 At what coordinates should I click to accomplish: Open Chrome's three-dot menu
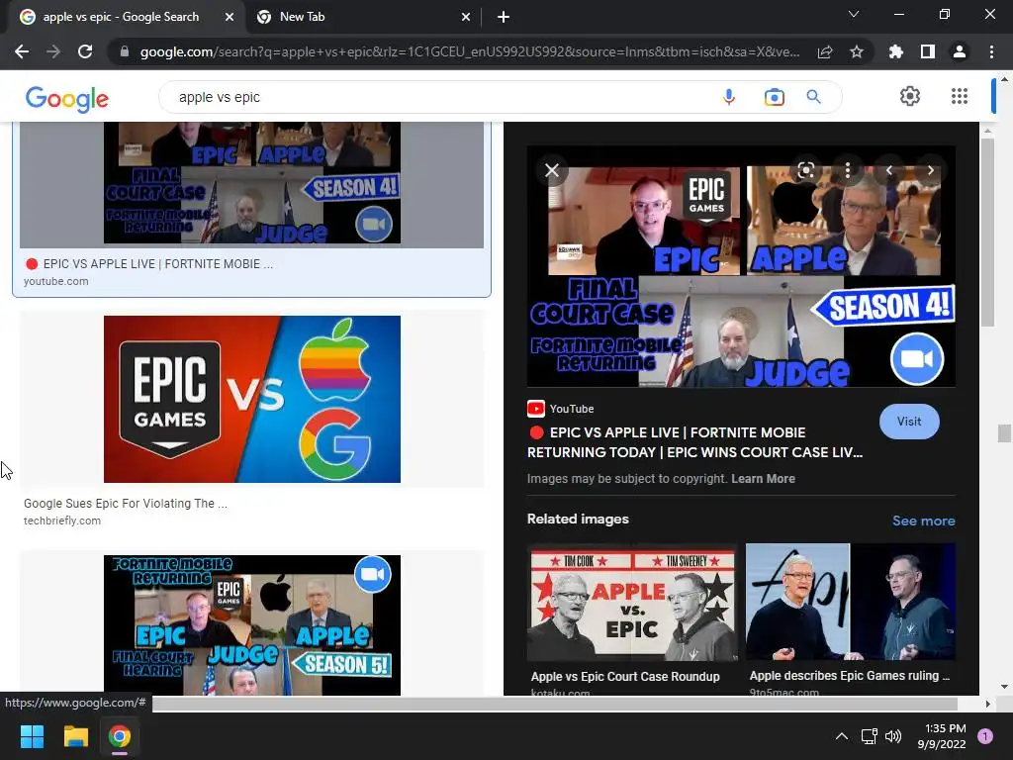coord(991,51)
